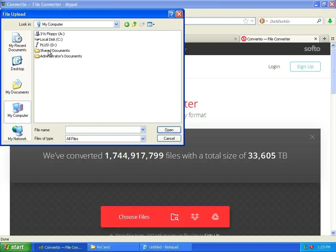
Task: Click the DuckDuckGo search field
Action: [x=292, y=21]
